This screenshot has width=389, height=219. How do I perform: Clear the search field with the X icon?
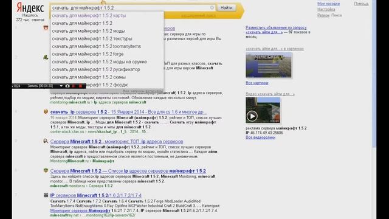212,8
